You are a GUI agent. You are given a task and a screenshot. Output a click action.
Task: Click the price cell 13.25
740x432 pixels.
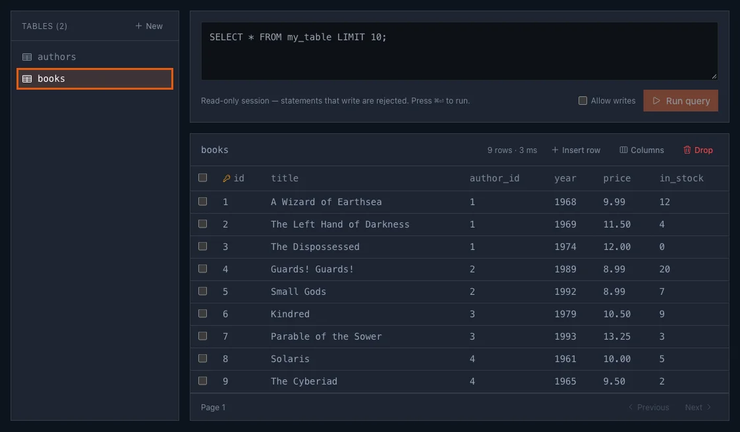click(x=617, y=336)
